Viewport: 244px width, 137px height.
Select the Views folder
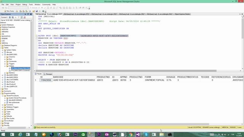(x=6, y=89)
